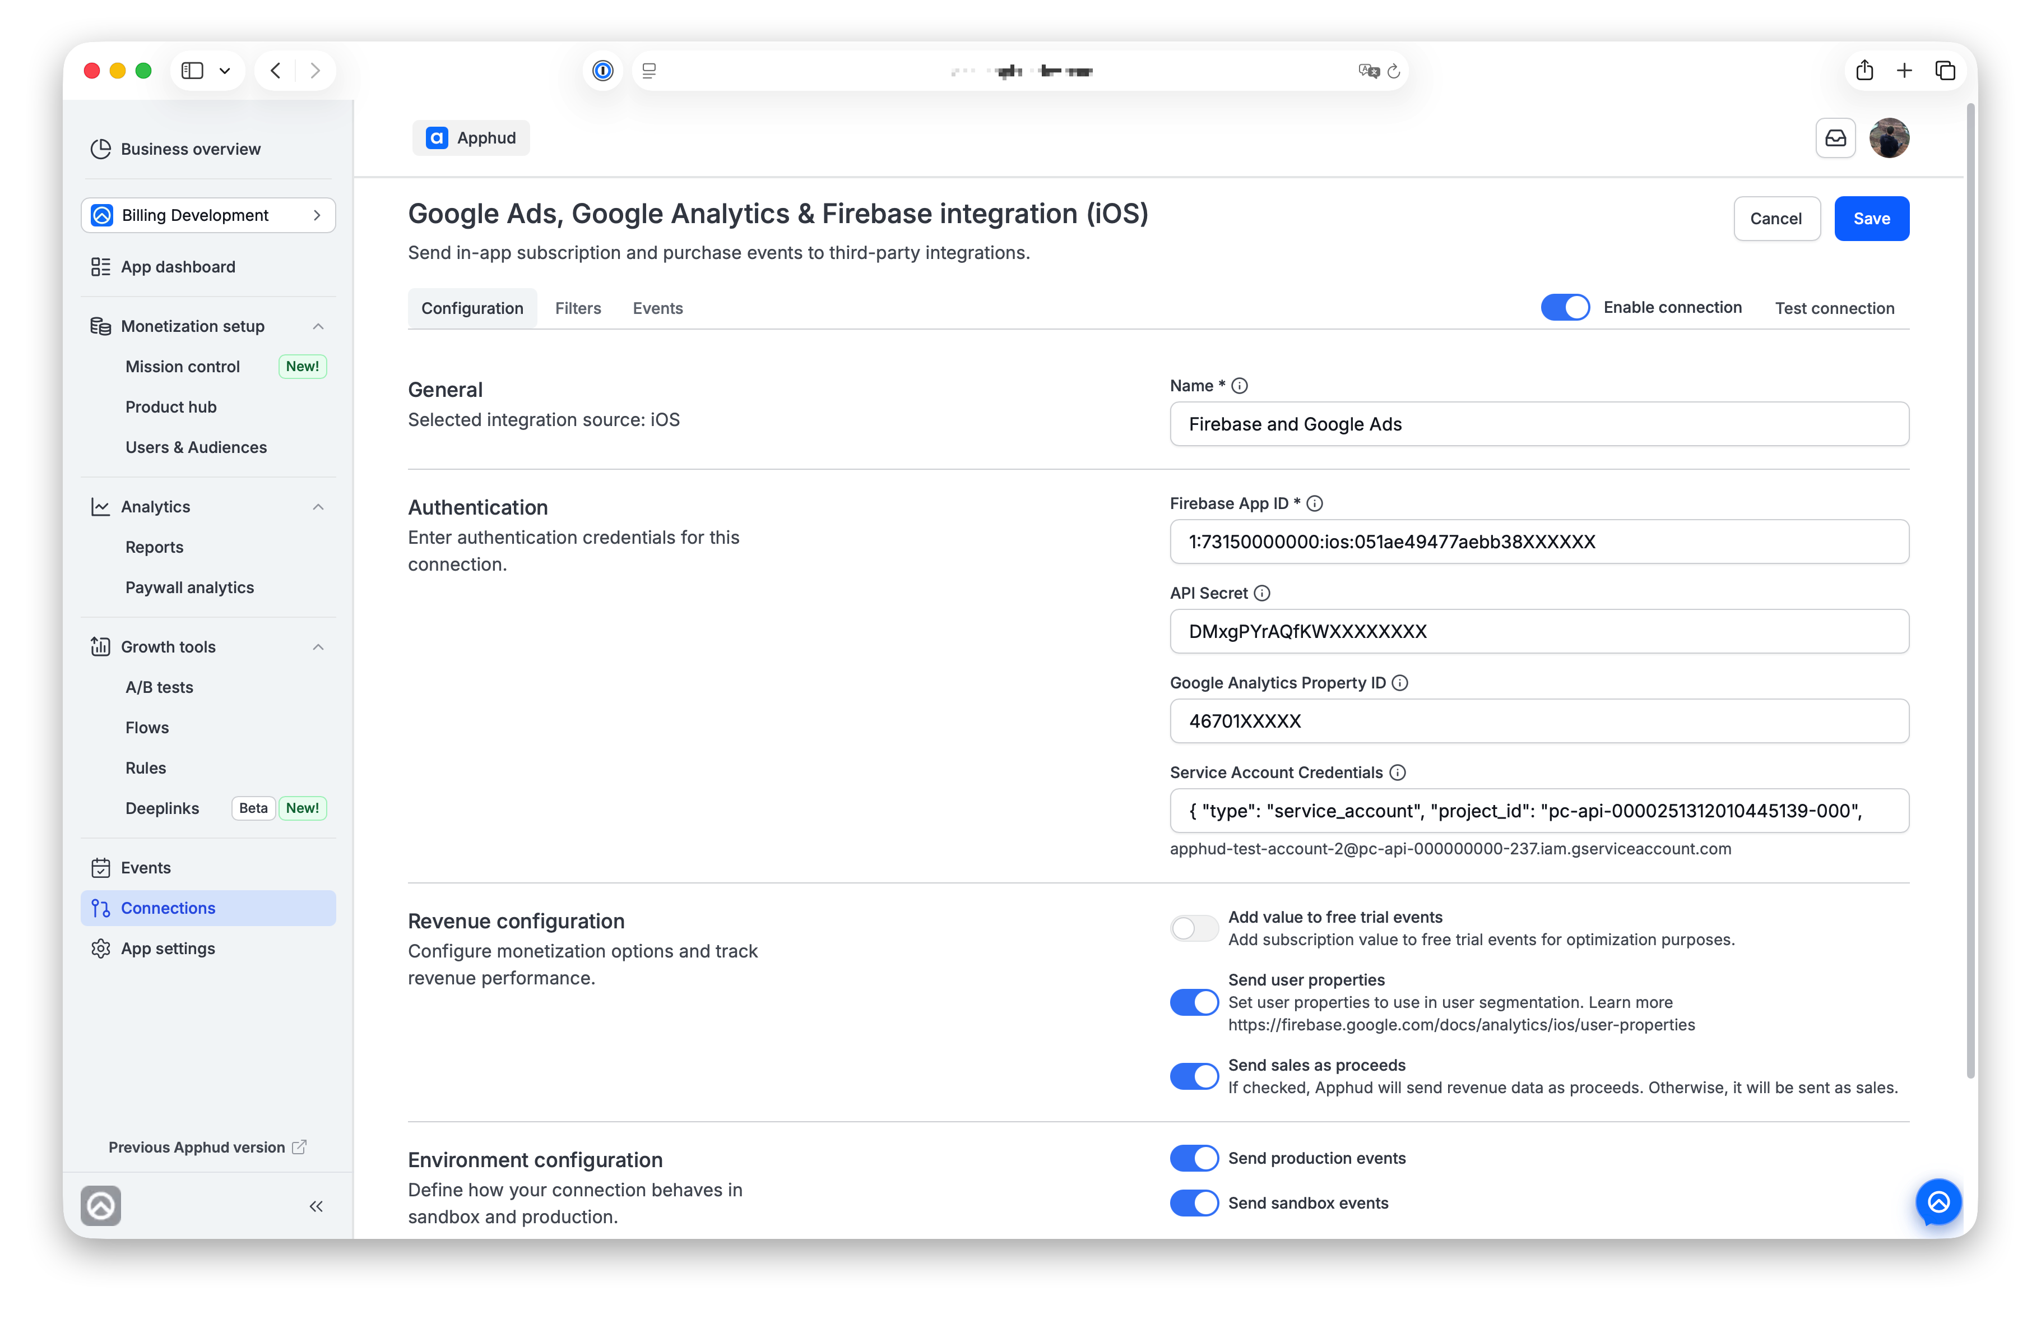The image size is (2041, 1323).
Task: Click Test connection
Action: (x=1834, y=308)
